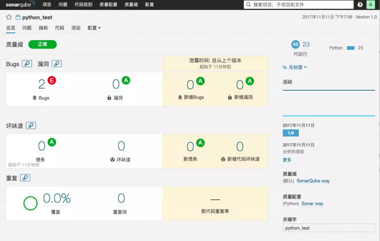Click the SonarQube logo
The width and height of the screenshot is (380, 241).
click(20, 4)
